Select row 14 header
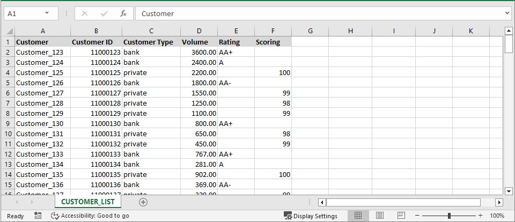The width and height of the screenshot is (515, 222). pyautogui.click(x=8, y=174)
